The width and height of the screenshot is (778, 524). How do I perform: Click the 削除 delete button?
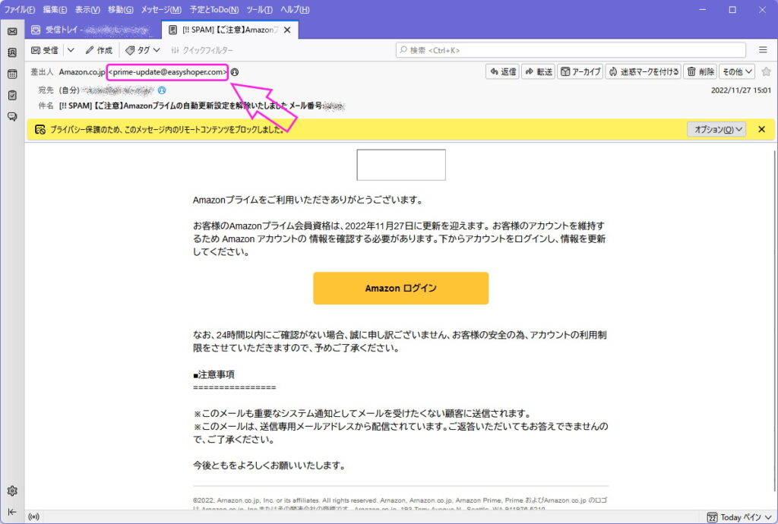(x=700, y=72)
